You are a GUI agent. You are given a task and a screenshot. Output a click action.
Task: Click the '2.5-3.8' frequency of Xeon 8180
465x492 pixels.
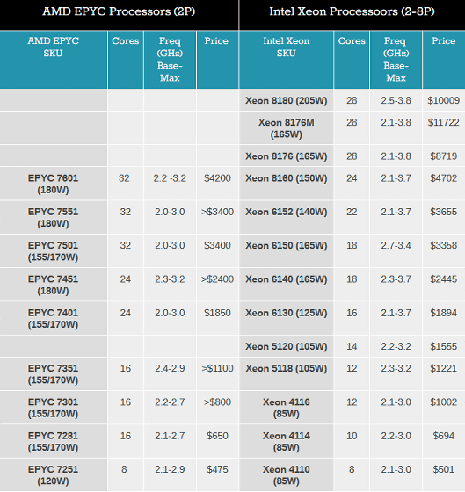(396, 100)
